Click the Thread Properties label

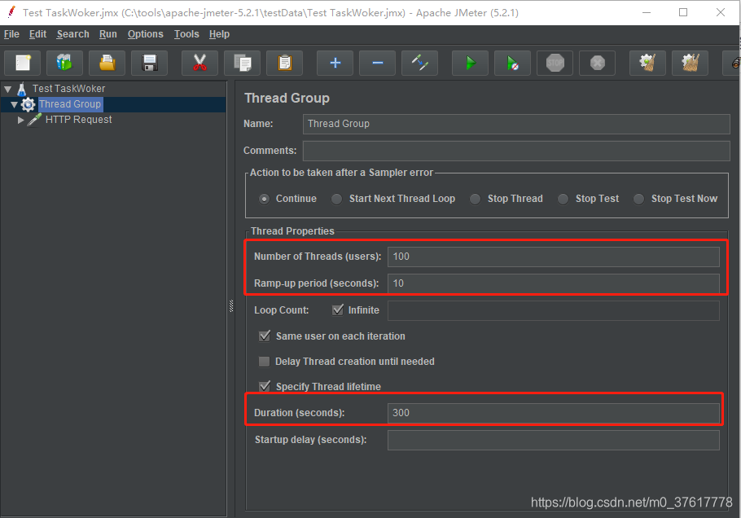292,231
